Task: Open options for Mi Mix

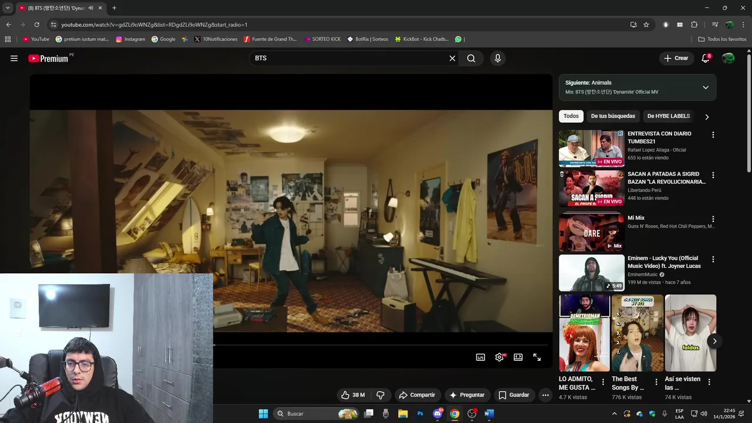Action: [713, 219]
